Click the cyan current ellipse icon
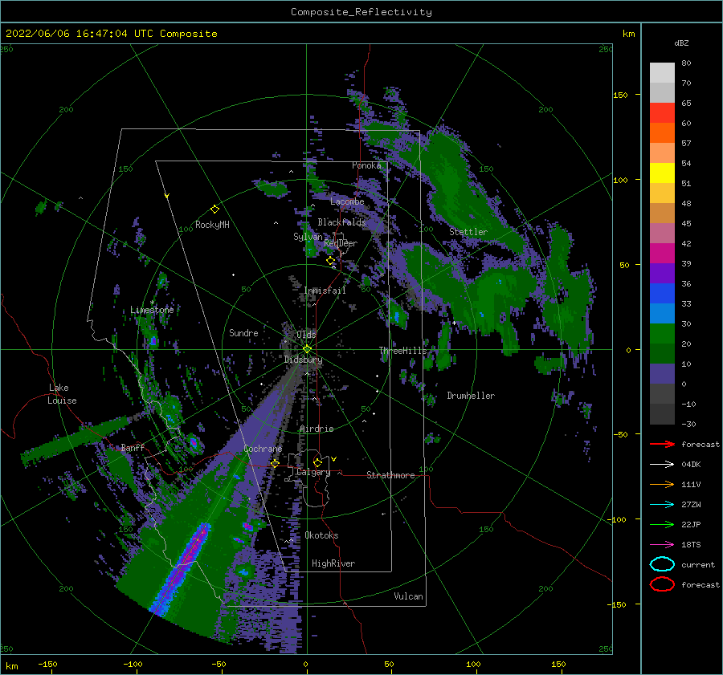 click(662, 564)
